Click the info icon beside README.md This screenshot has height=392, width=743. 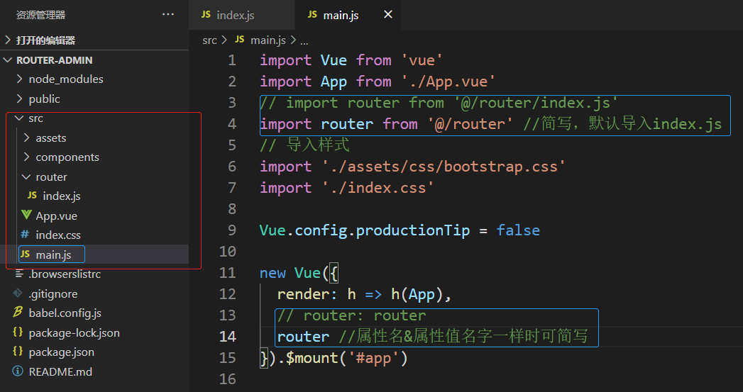[18, 371]
